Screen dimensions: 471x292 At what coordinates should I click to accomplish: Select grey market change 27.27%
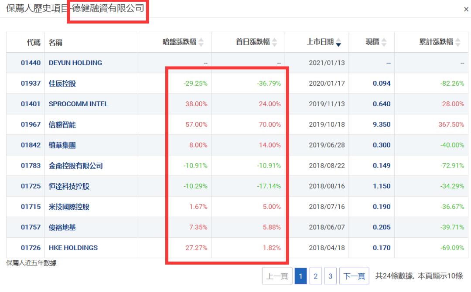(196, 248)
